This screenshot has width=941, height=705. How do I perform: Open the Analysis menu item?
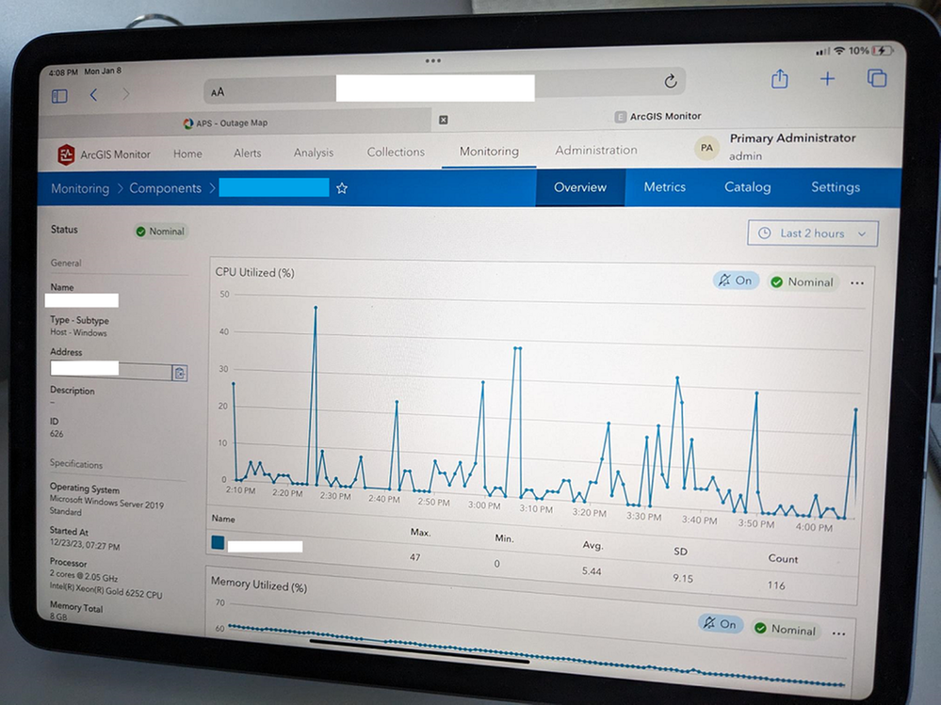click(x=314, y=152)
